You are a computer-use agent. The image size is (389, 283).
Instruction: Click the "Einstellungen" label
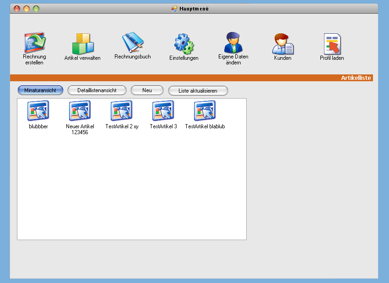pos(184,58)
